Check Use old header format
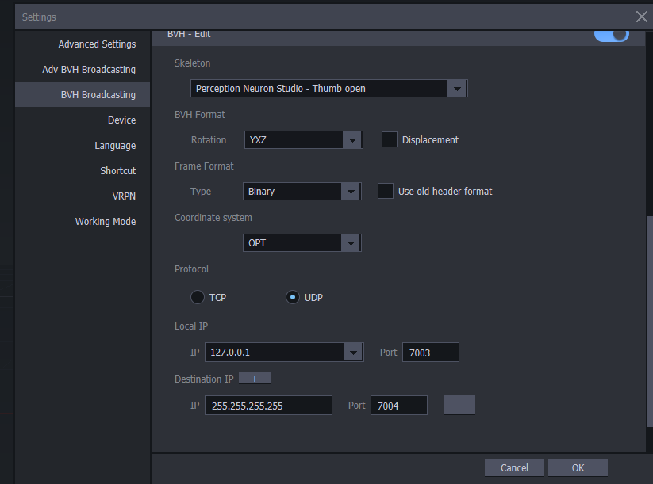The width and height of the screenshot is (653, 484). coord(386,191)
